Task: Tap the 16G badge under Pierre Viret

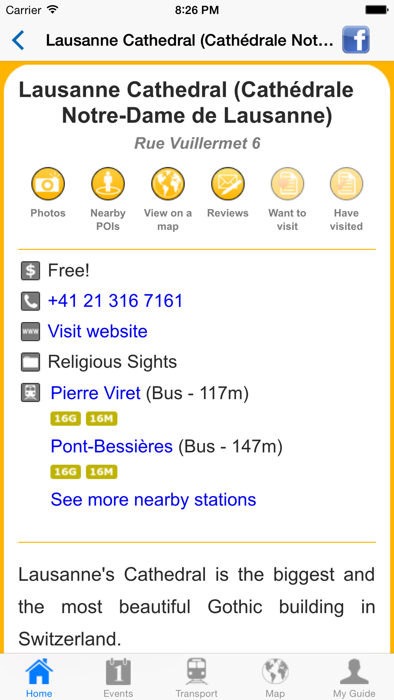Action: [x=65, y=419]
